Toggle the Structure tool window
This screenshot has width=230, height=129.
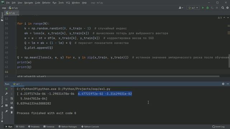tap(2, 102)
